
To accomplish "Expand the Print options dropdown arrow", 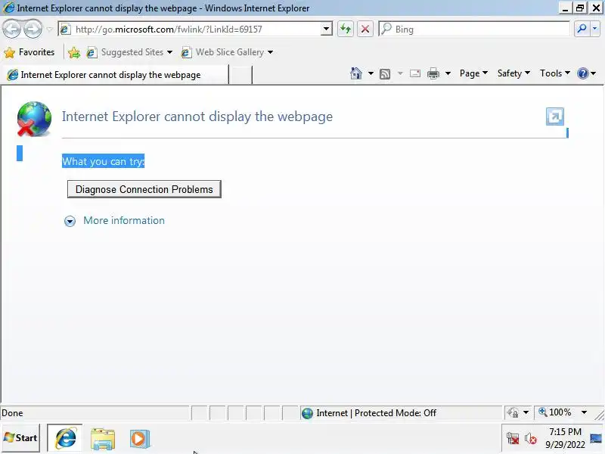I will coord(448,73).
